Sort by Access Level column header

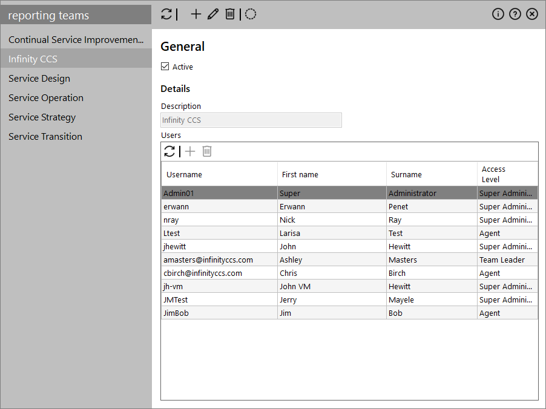coord(507,174)
